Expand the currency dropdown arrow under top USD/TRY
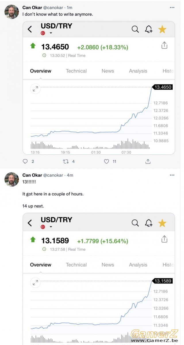 pos(51,33)
